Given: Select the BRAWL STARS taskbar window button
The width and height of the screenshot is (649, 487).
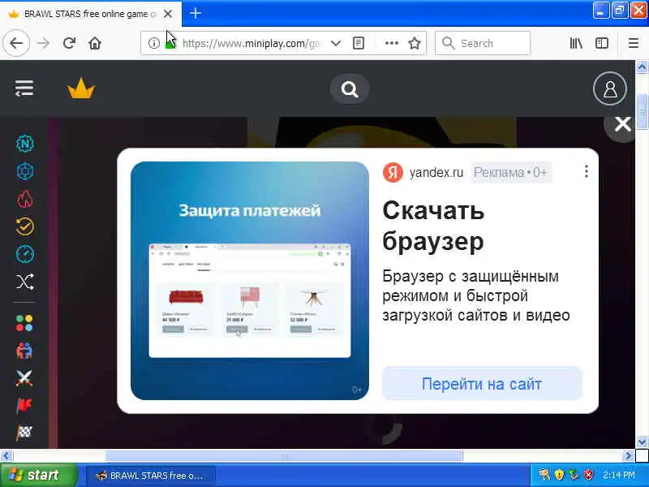Looking at the screenshot, I should coord(151,476).
